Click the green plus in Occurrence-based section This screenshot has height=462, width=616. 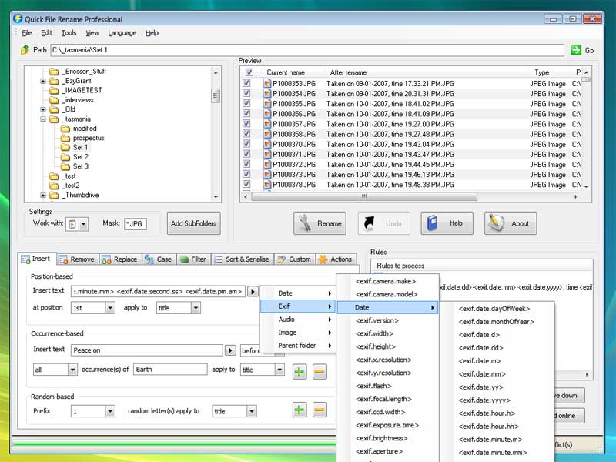[299, 372]
